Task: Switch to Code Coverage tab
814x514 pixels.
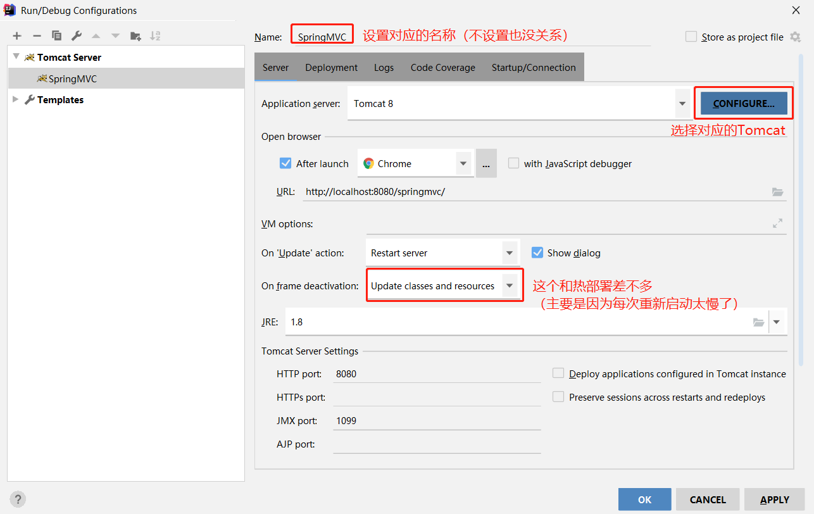Action: tap(443, 67)
